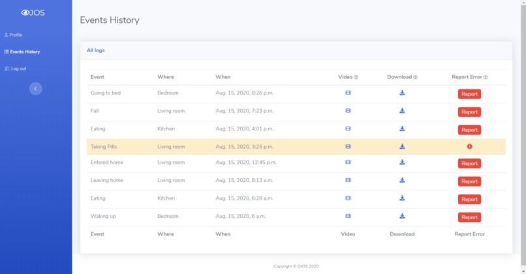Open video for Leaving home event

click(x=348, y=180)
